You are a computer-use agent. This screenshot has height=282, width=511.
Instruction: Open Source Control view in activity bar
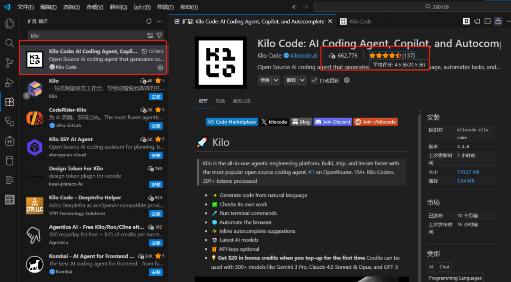9,62
